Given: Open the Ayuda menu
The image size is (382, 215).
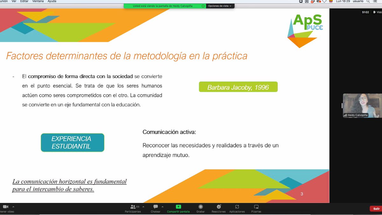Looking at the screenshot, I should [52, 1].
